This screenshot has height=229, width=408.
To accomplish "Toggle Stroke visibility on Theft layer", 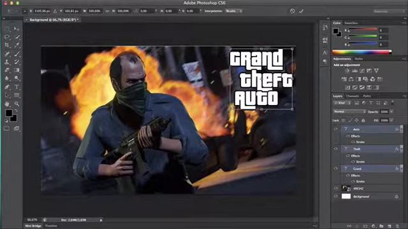I will [x=353, y=162].
